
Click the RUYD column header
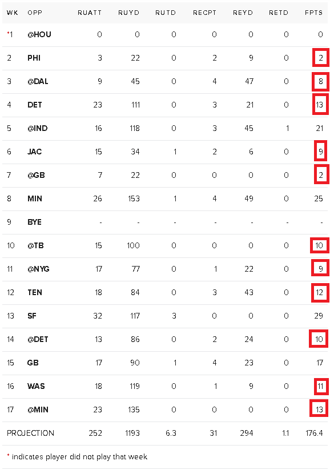[x=128, y=13]
